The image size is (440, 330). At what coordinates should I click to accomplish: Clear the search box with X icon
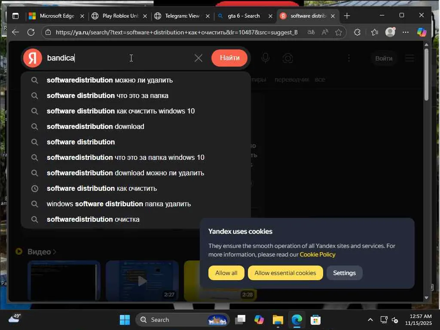pos(199,58)
